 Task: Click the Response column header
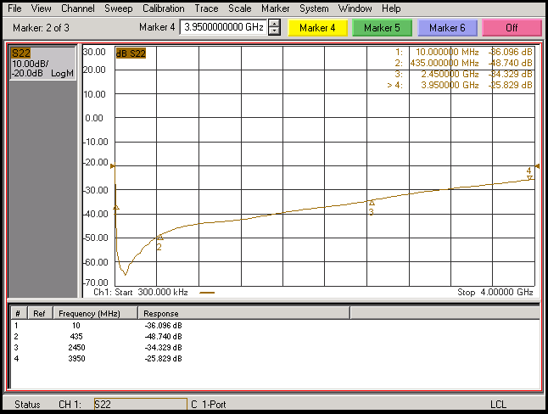coord(243,313)
